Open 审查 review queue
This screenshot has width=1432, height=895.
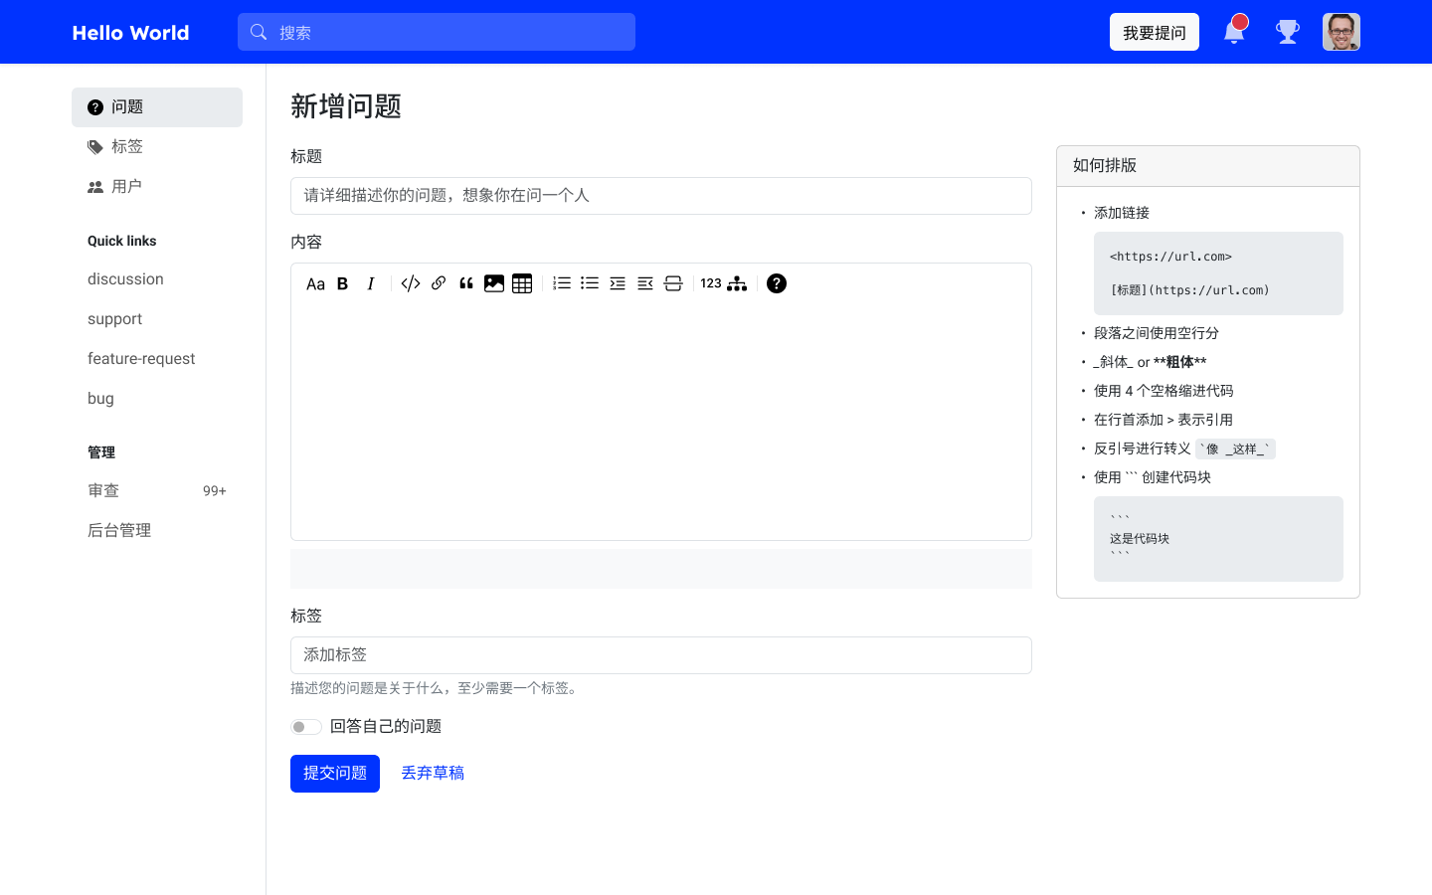[157, 491]
